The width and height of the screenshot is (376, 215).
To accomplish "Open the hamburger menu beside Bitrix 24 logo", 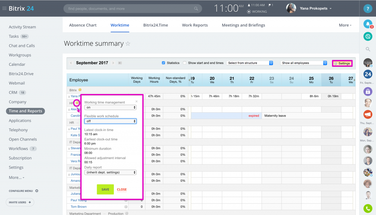I will click(4, 8).
